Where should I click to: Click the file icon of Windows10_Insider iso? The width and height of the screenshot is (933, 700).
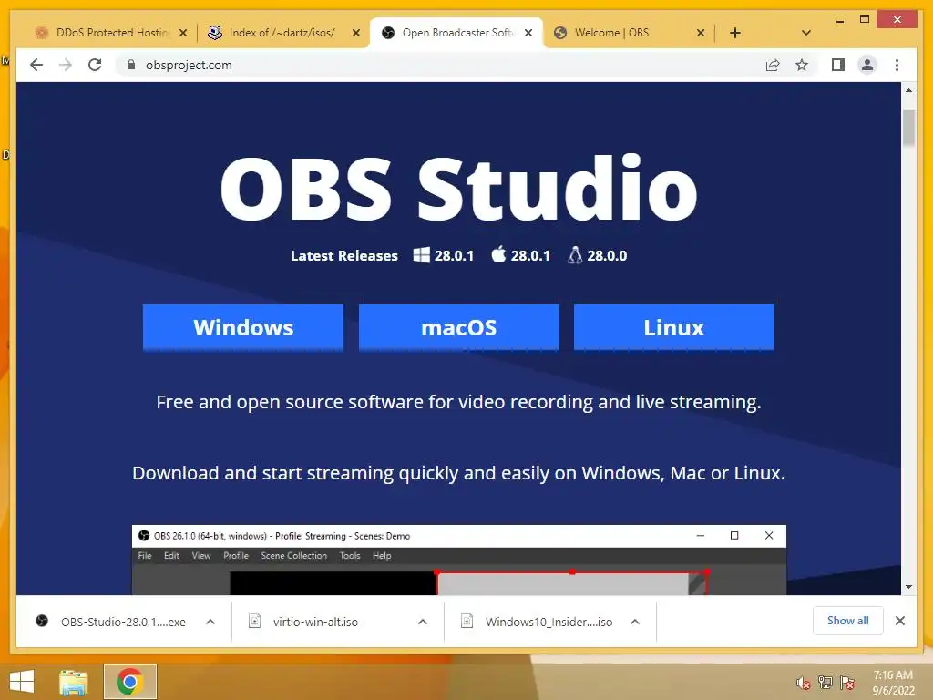pyautogui.click(x=467, y=621)
